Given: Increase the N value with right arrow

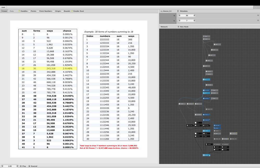Looking at the screenshot, I should point(194,15).
